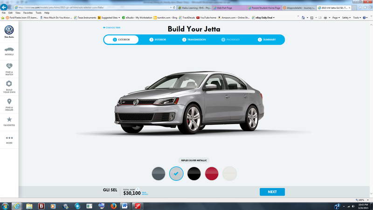Switch to Web Part Page browser tab

(x=229, y=8)
